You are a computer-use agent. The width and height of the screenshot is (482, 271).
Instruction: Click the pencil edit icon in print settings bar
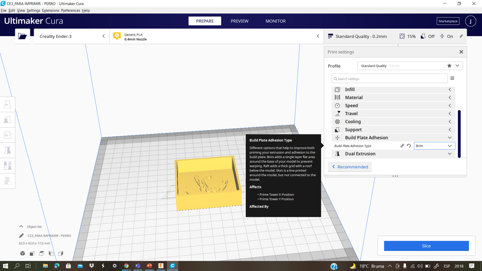(x=461, y=36)
